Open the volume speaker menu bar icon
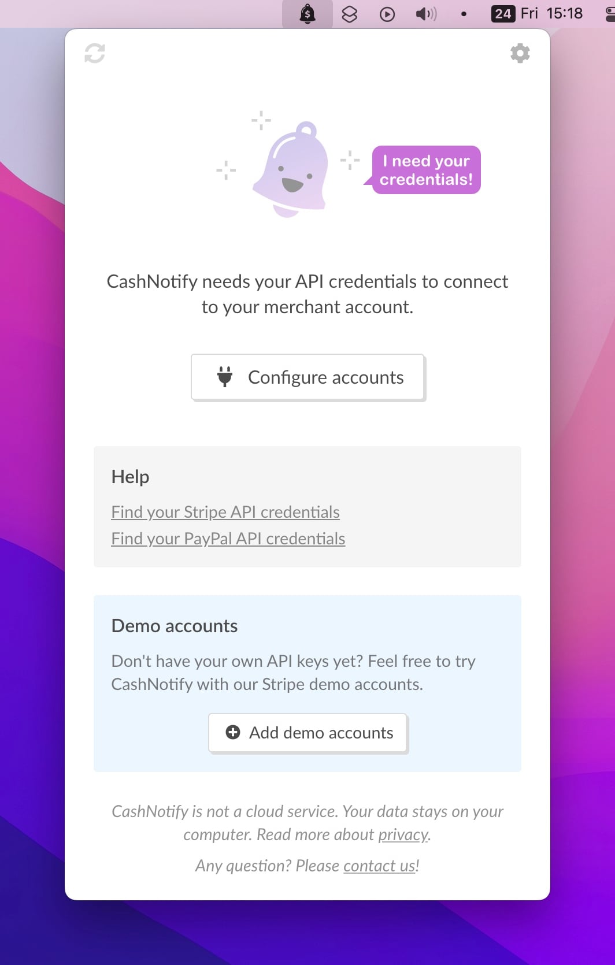 coord(426,14)
